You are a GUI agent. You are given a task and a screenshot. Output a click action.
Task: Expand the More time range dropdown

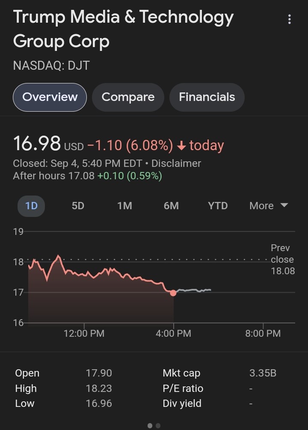pyautogui.click(x=269, y=206)
